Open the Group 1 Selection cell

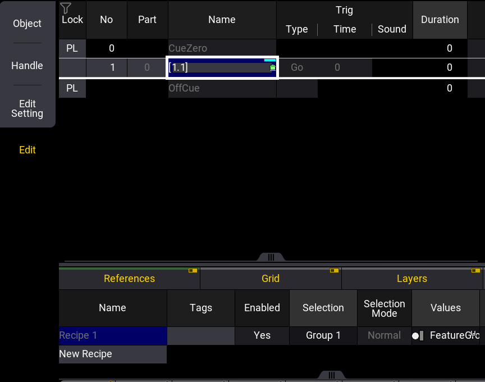323,335
